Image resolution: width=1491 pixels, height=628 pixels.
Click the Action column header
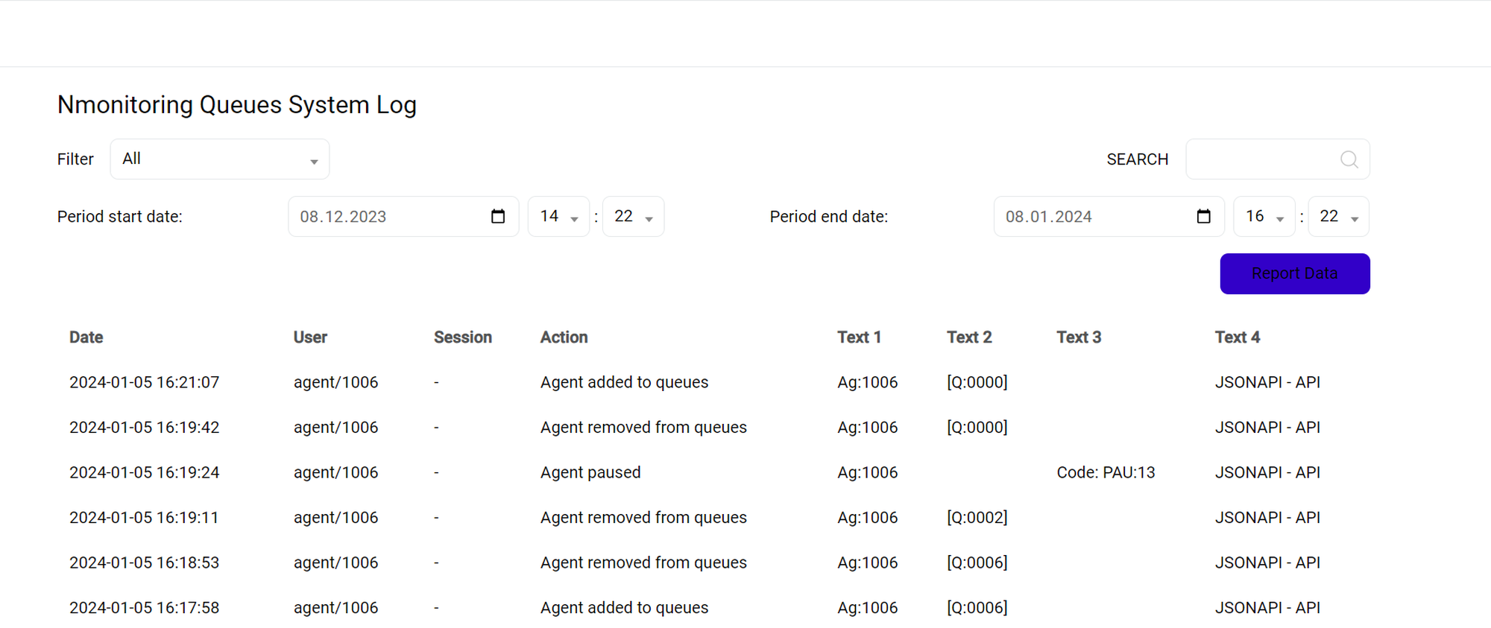(x=564, y=337)
